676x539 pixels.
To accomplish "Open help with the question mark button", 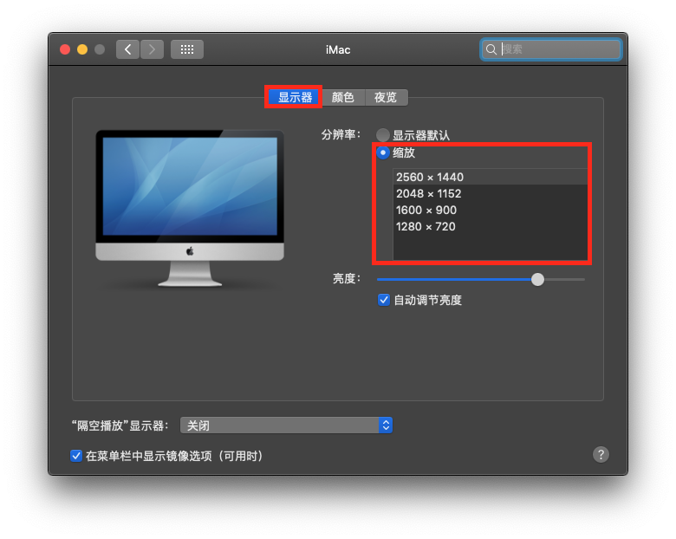I will pyautogui.click(x=601, y=454).
